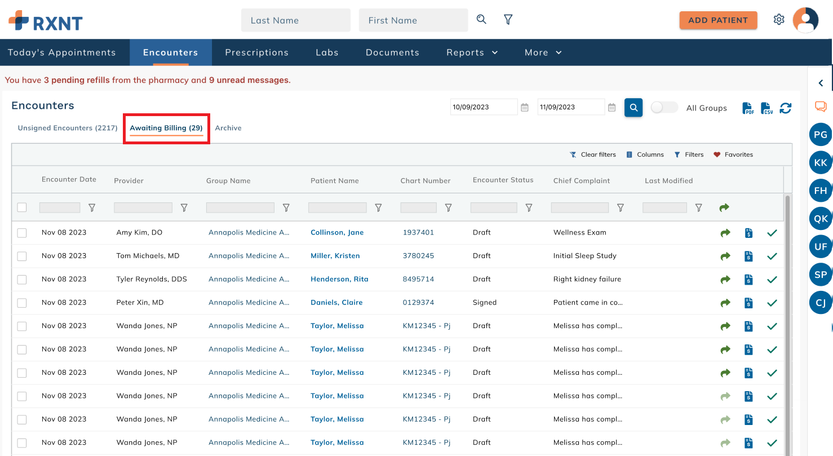Screen dimensions: 833x456
Task: Click the bulk forward arrow in filter row
Action: [x=724, y=208]
